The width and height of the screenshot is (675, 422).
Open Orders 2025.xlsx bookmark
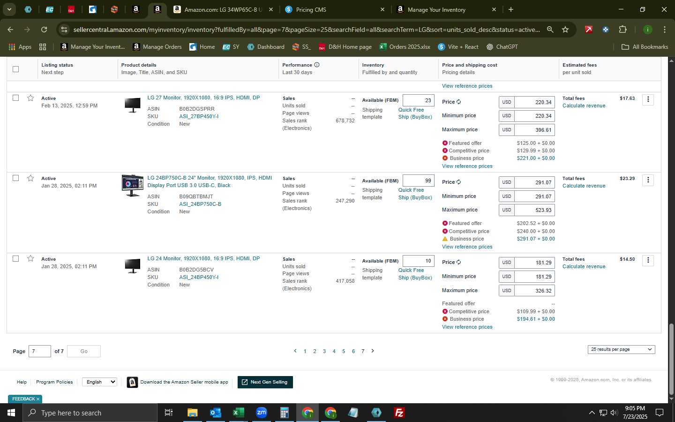coord(405,47)
